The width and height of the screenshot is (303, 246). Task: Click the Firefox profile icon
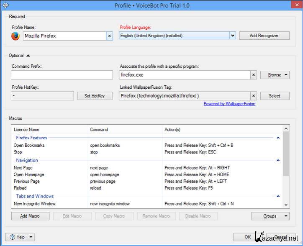(15, 36)
